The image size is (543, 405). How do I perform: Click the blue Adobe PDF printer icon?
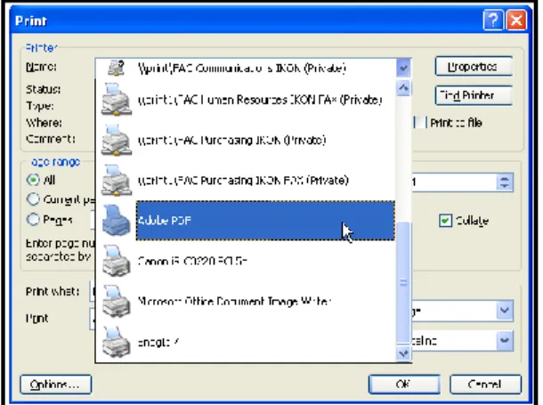[x=117, y=220]
